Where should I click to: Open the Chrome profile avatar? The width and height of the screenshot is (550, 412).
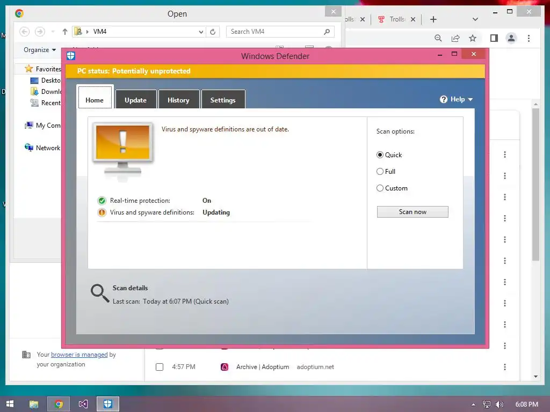point(511,38)
